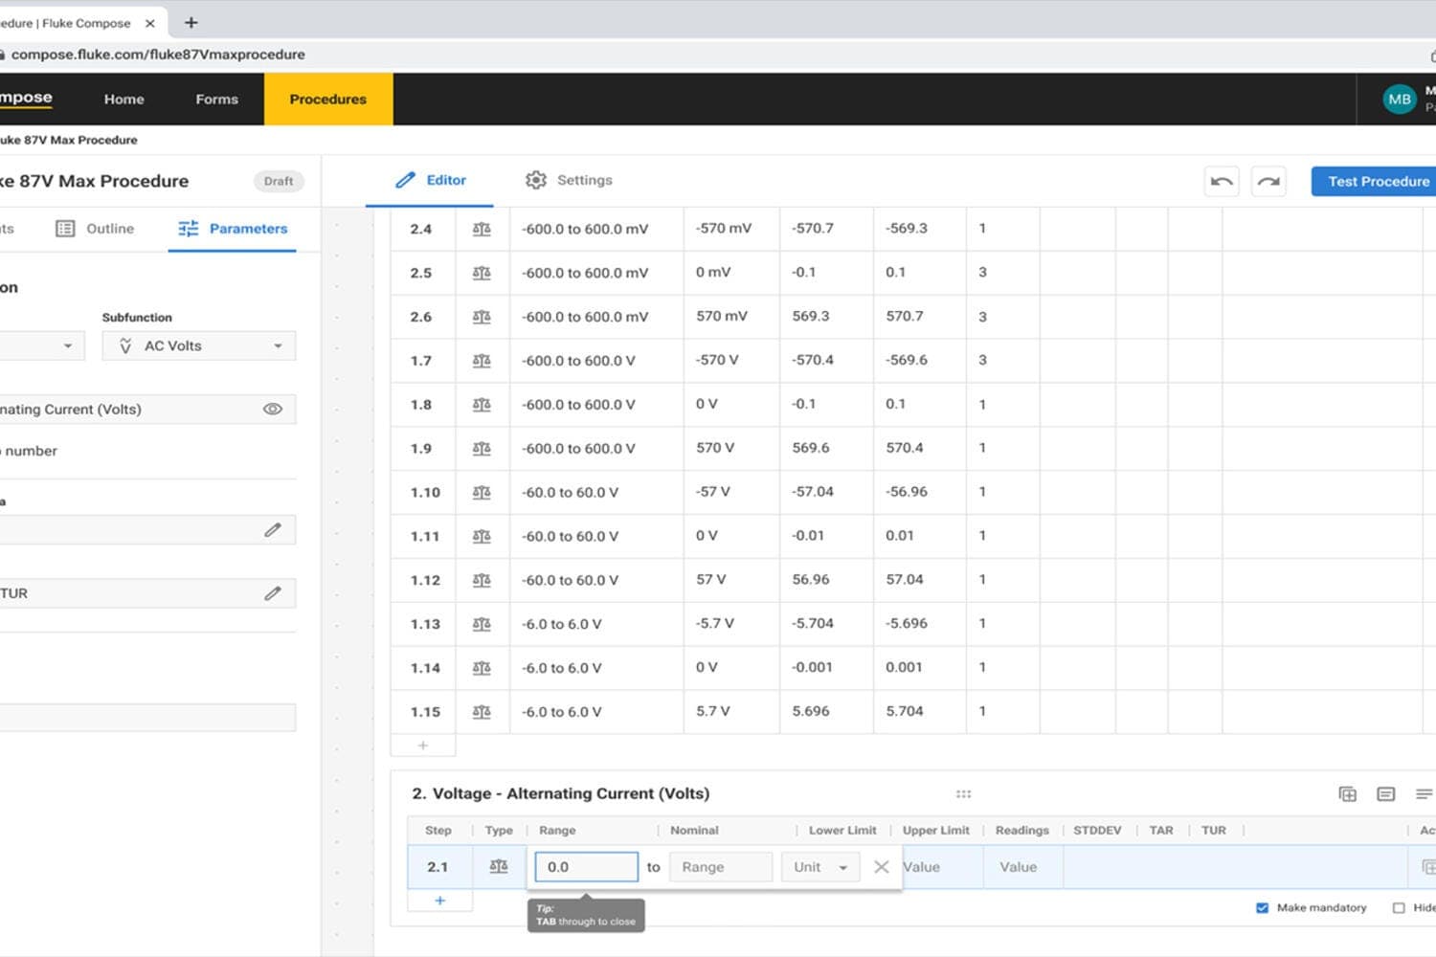Viewport: 1436px width, 957px height.
Task: Click the Range end input field
Action: (x=721, y=867)
